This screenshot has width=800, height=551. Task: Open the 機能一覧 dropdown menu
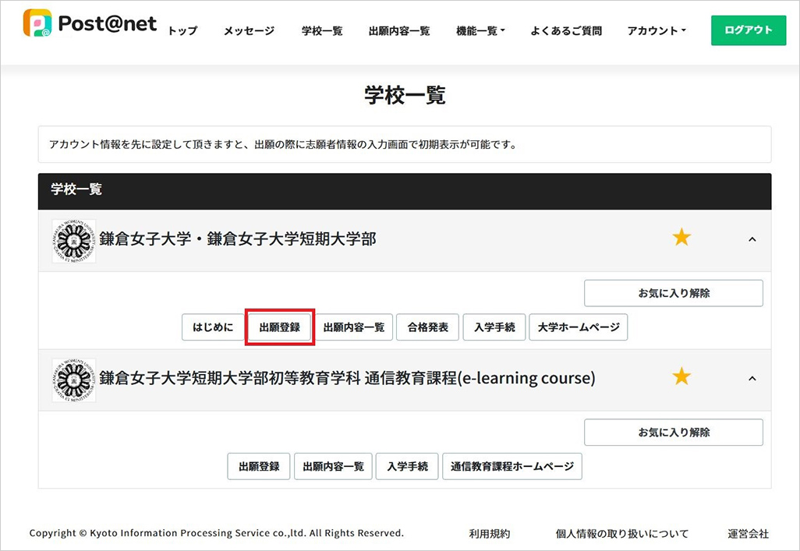(480, 30)
